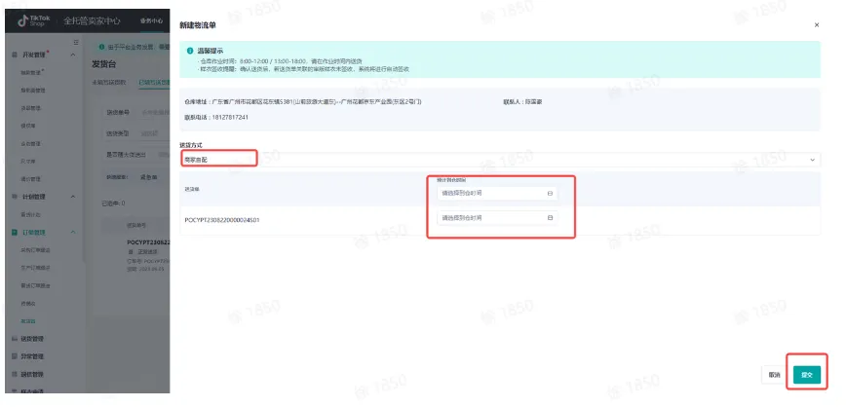
Task: Click sidebar collapse menu icon
Action: [x=76, y=42]
